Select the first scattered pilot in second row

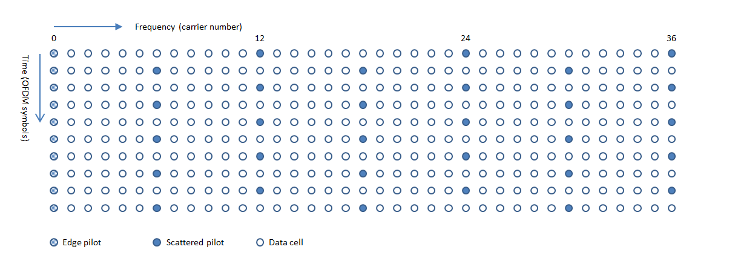157,71
